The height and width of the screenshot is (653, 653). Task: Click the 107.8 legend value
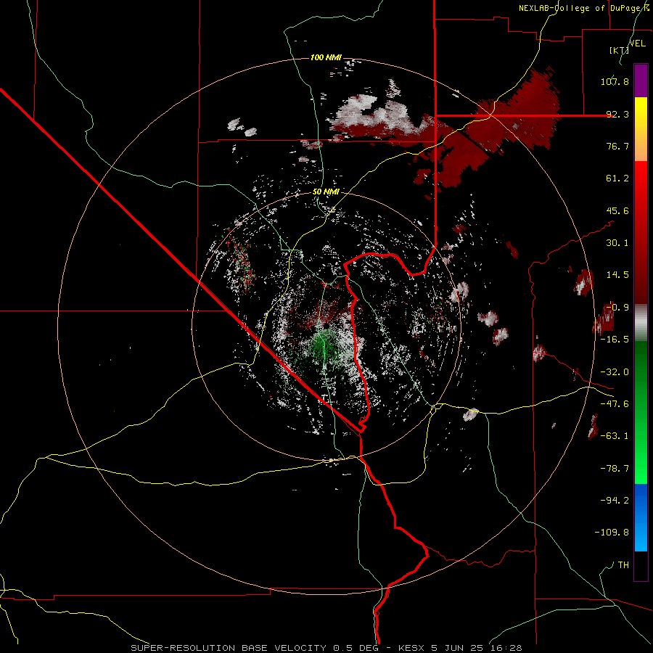tap(615, 81)
